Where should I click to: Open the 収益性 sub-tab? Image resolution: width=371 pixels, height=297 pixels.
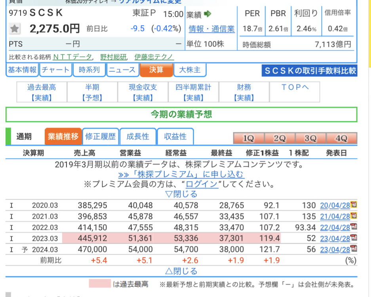coord(175,136)
